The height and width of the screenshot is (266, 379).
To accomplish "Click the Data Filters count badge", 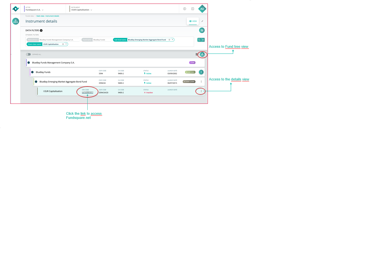I will pyautogui.click(x=41, y=30).
